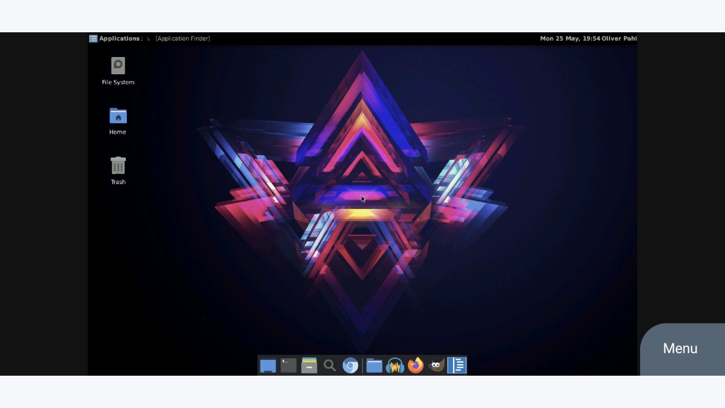The image size is (725, 408).
Task: Launch the Terminal from the dock
Action: pyautogui.click(x=288, y=366)
